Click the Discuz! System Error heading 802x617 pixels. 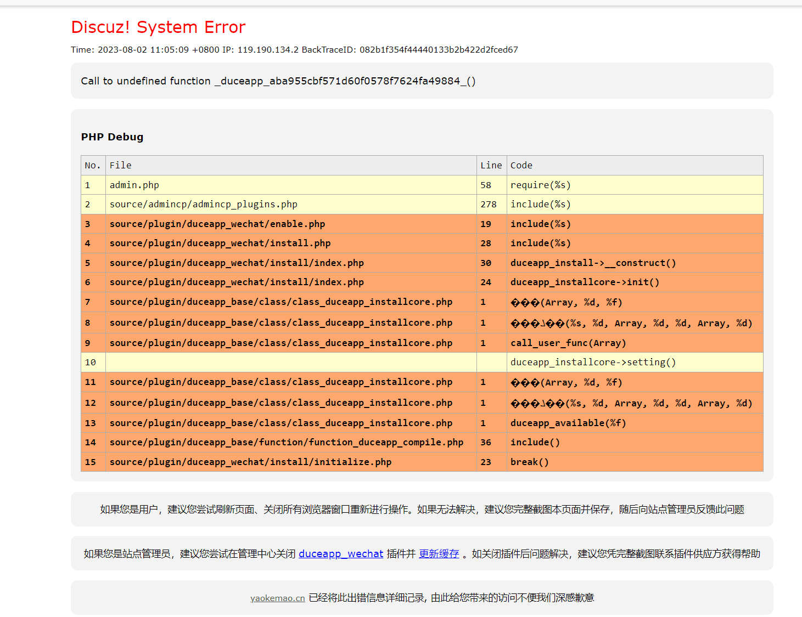point(158,27)
